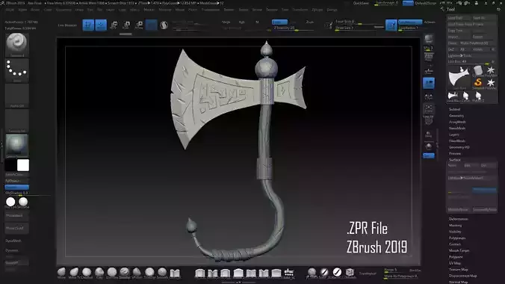The image size is (505, 284).
Task: Select the Clay brush in bottom shelf
Action: 99,273
